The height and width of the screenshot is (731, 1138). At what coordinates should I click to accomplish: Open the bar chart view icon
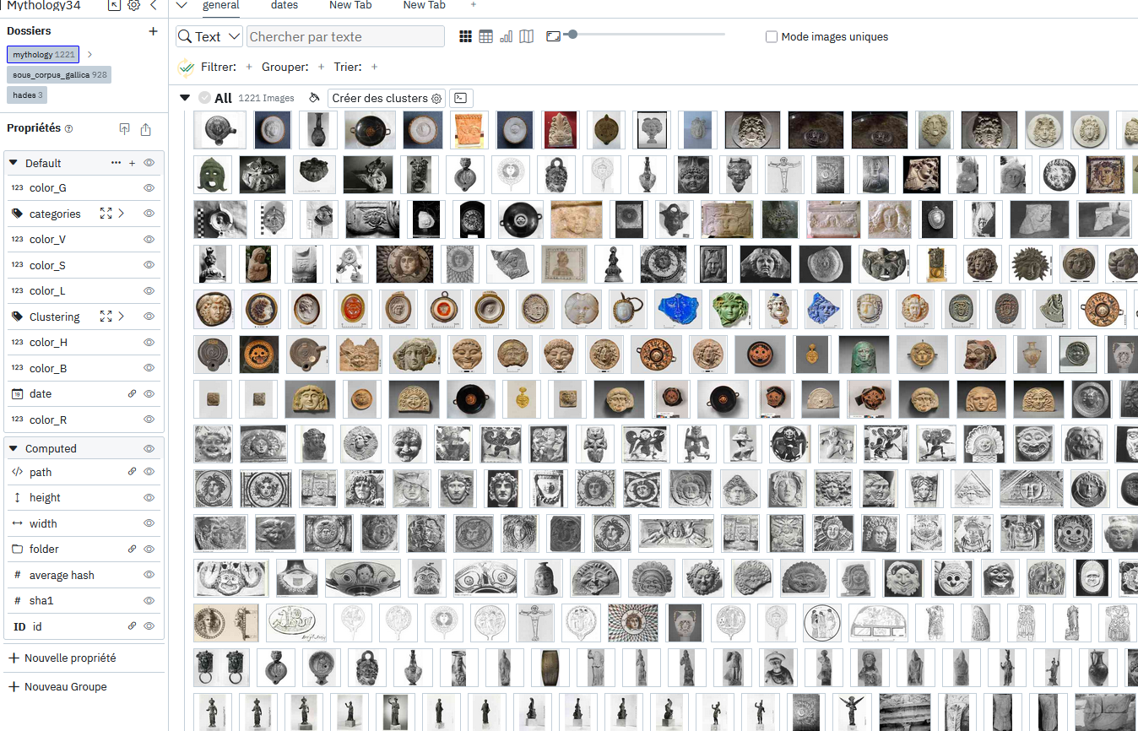tap(507, 36)
